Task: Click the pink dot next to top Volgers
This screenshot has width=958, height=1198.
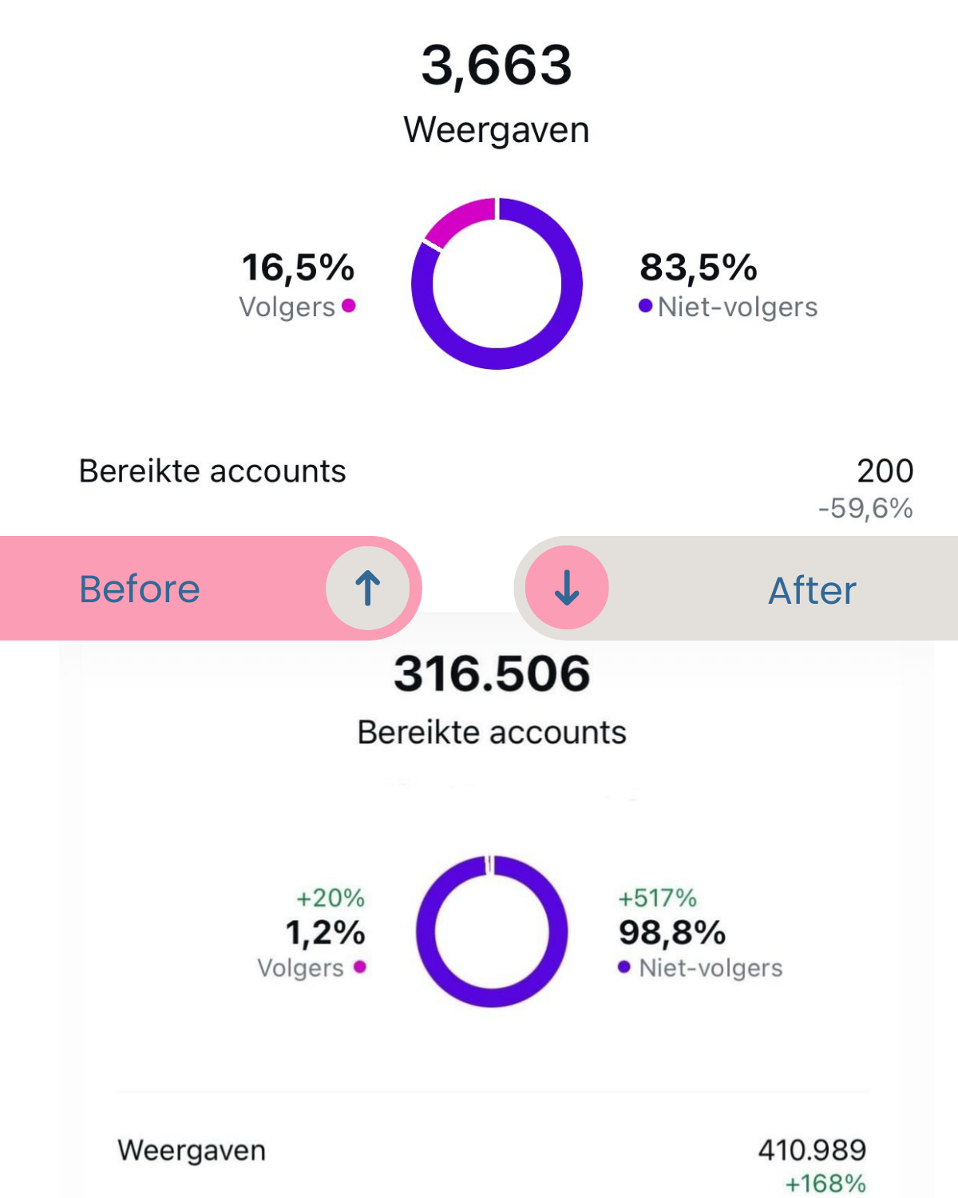Action: pyautogui.click(x=348, y=305)
